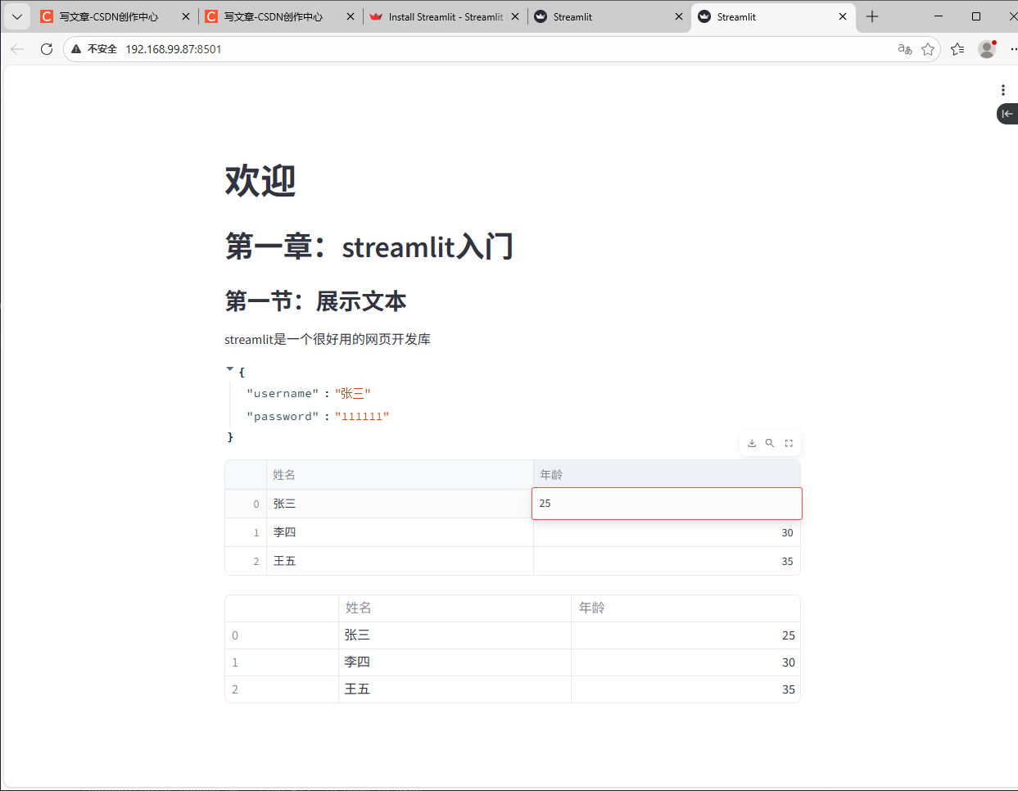Viewport: 1018px width, 791px height.
Task: Select age cell 30 in interactive dataframe
Action: pyautogui.click(x=667, y=532)
